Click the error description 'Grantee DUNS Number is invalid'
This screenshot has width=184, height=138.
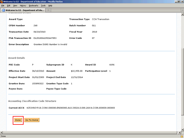[x=50, y=44]
